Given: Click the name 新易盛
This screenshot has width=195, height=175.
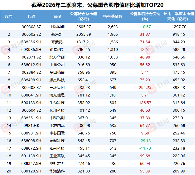Looking at the screenshot, I should [x=57, y=34].
